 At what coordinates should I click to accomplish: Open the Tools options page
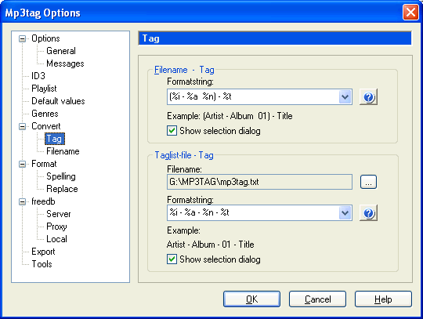[x=42, y=264]
